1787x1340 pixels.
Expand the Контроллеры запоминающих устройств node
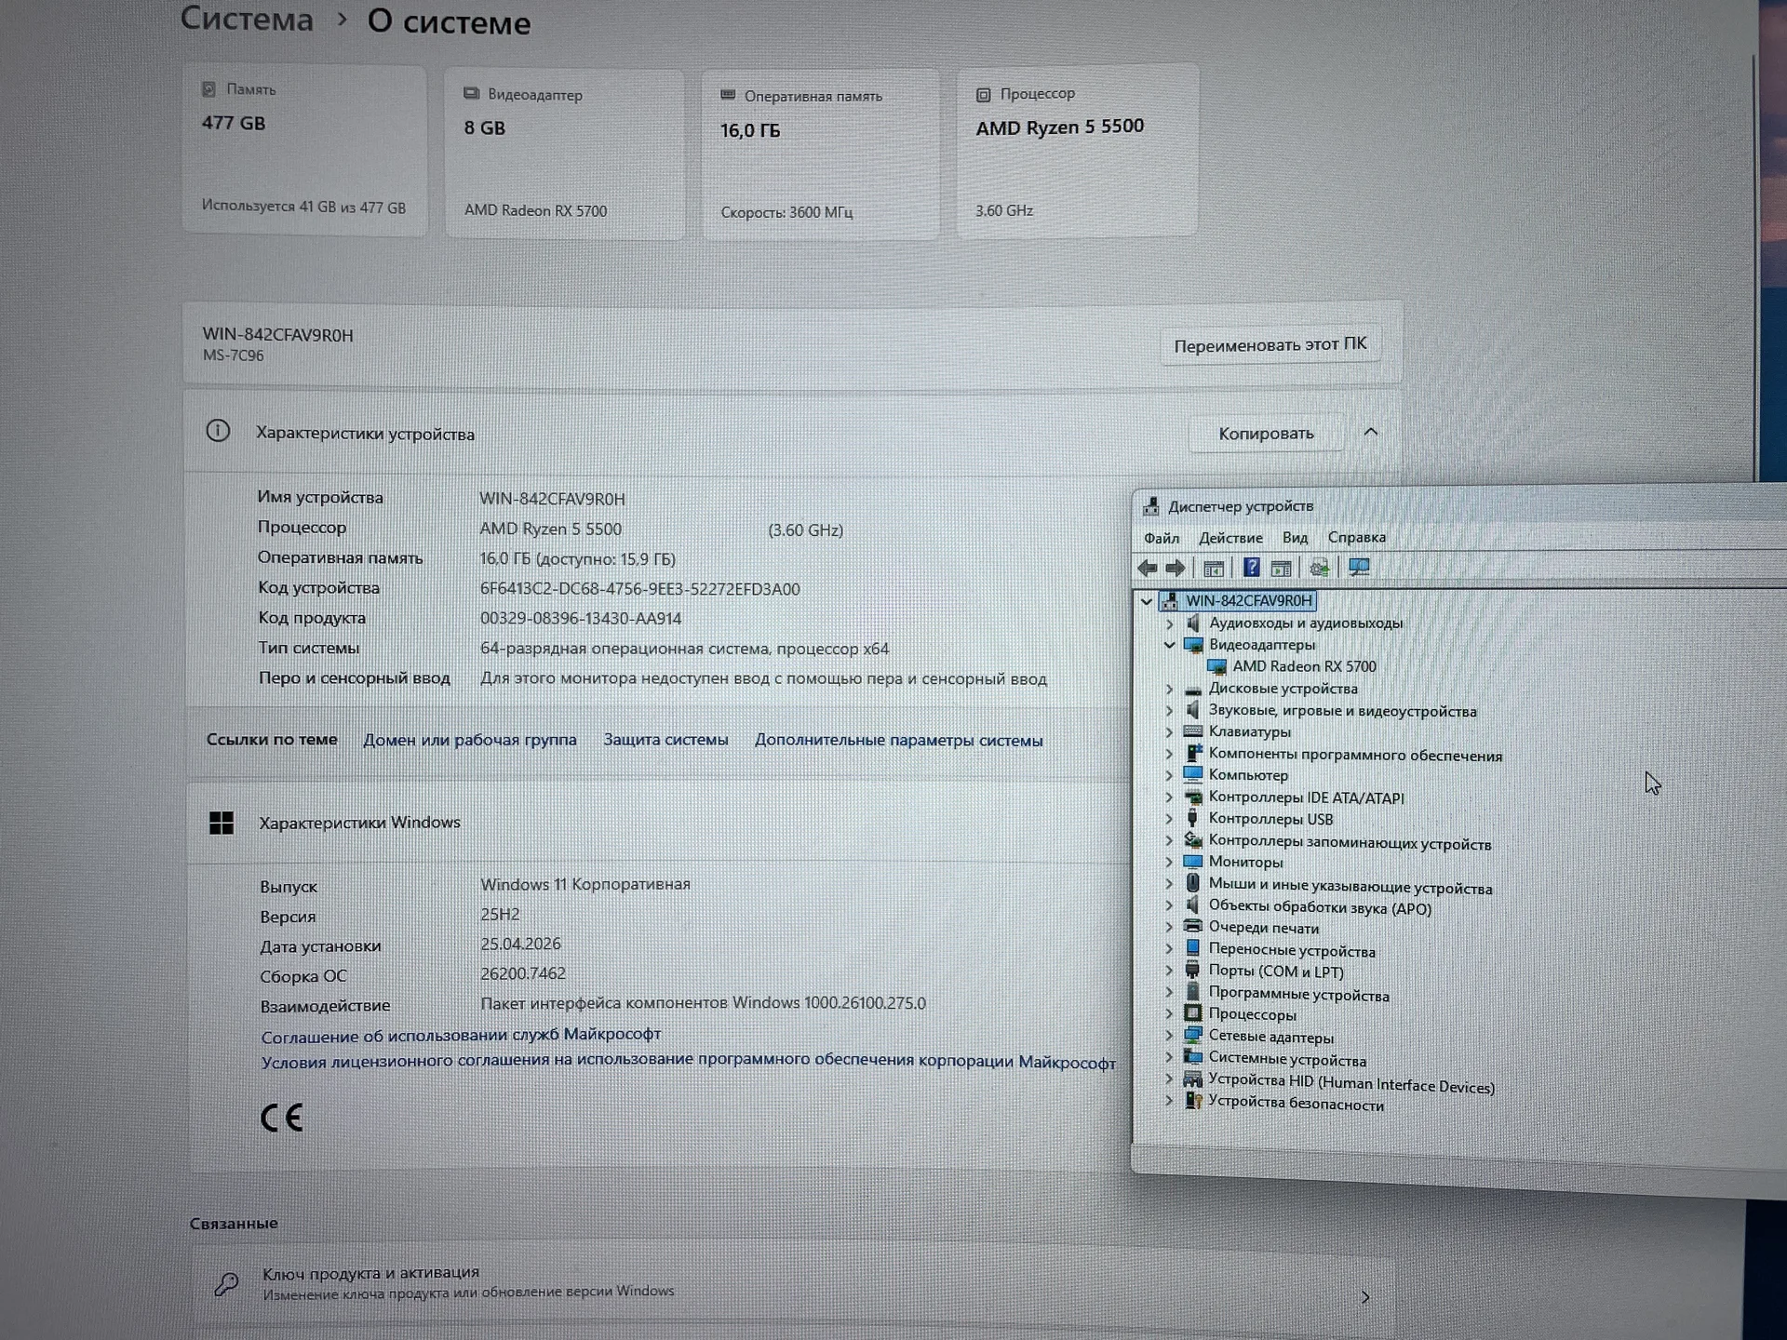(1170, 840)
